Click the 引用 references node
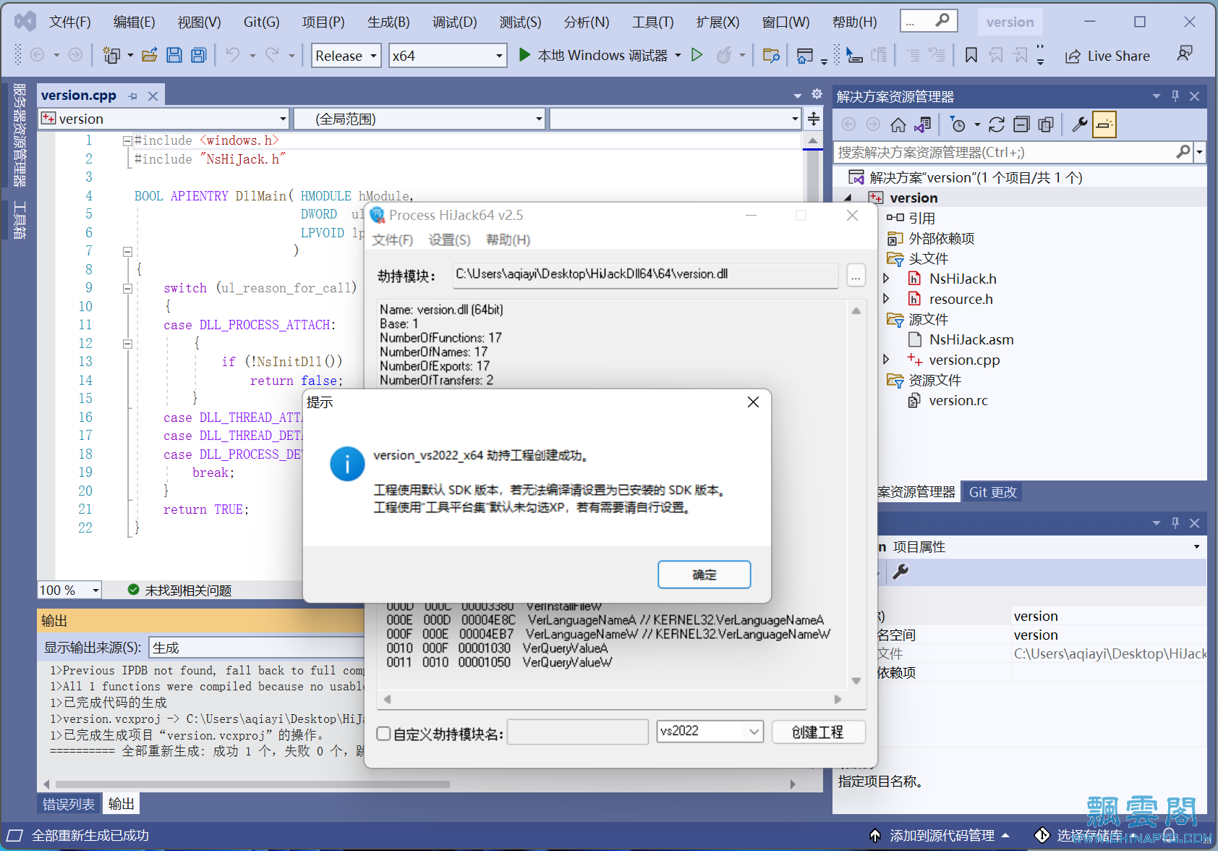The height and width of the screenshot is (851, 1218). click(x=921, y=218)
